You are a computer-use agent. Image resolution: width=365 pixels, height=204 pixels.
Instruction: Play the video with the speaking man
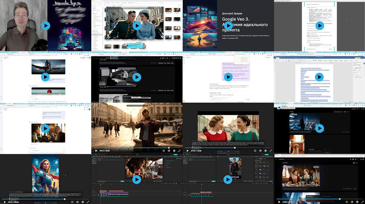click(x=46, y=26)
